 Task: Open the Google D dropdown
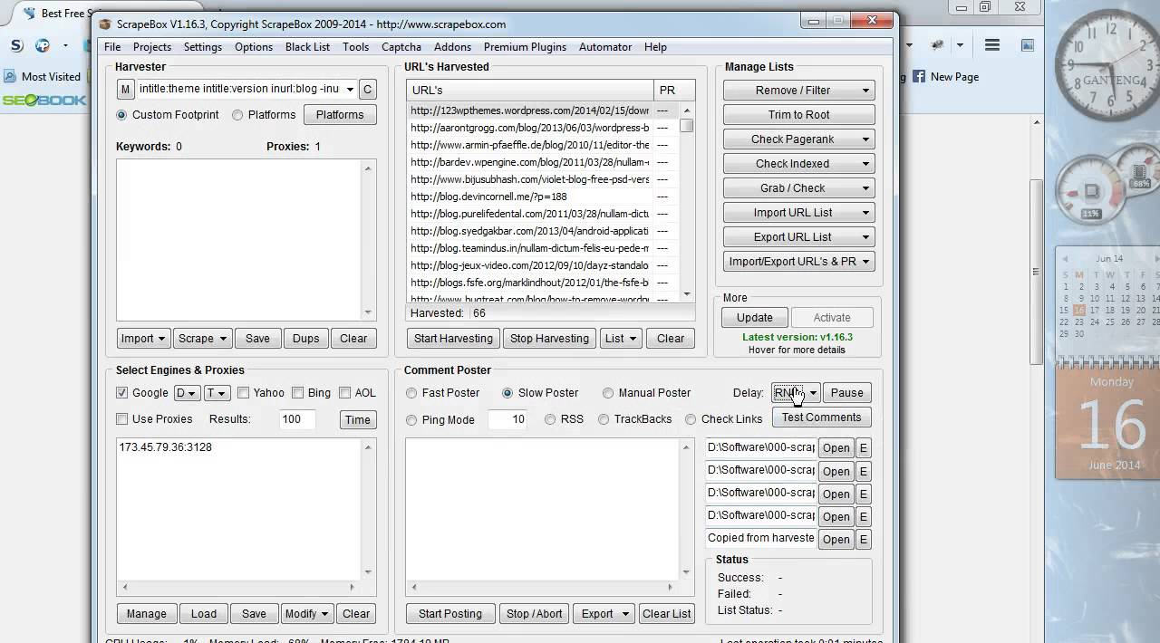187,393
